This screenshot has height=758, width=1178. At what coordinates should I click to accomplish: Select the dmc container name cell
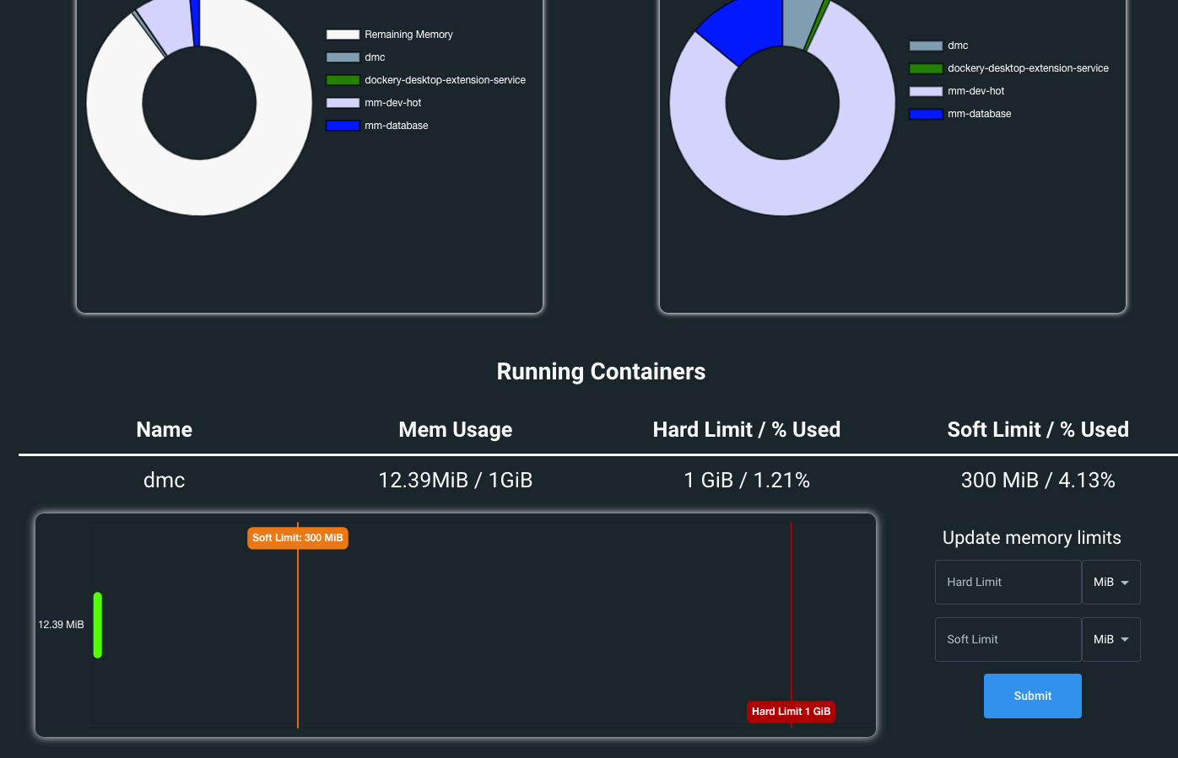pyautogui.click(x=165, y=480)
